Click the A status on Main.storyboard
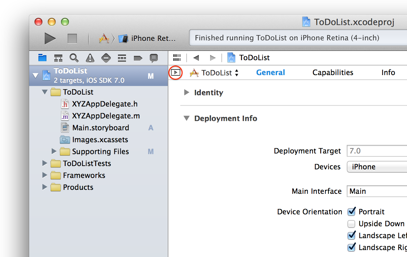The width and height of the screenshot is (407, 257). tap(151, 128)
